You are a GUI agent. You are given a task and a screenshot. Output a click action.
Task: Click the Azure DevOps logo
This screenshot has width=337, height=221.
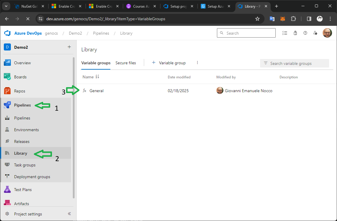pyautogui.click(x=7, y=33)
